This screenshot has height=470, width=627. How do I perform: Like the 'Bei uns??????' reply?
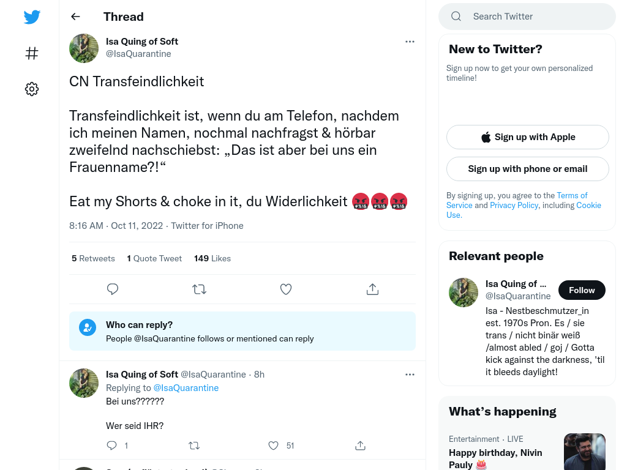(x=273, y=446)
